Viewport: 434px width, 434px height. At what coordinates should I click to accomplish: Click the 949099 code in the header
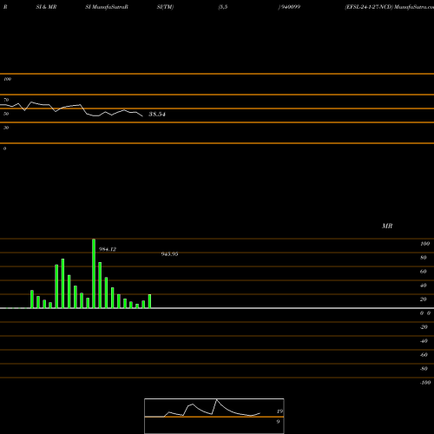290,7
